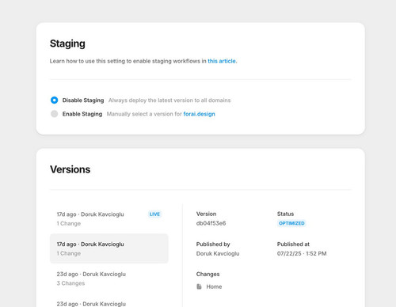Image resolution: width=396 pixels, height=307 pixels.
Task: Click the Doruk Kavcioglu name under Published by
Action: tap(218, 253)
